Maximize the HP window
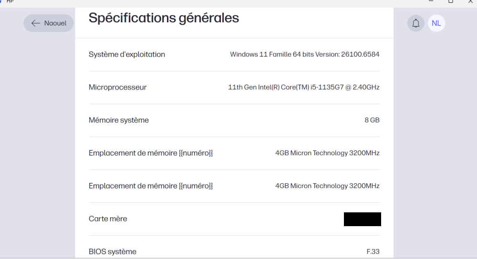The image size is (477, 259). (x=450, y=1)
